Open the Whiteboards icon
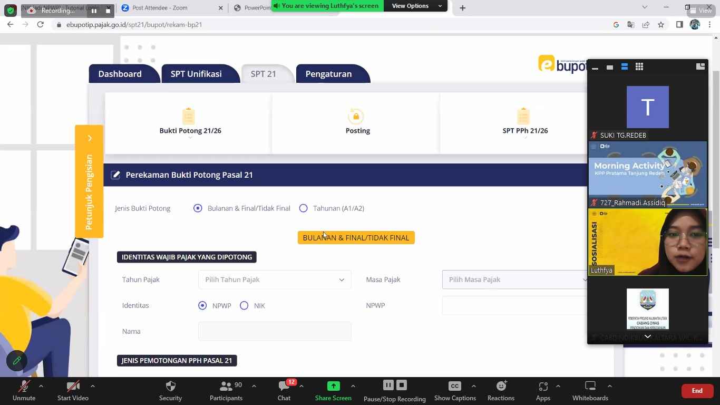This screenshot has height=405, width=720. [x=590, y=387]
